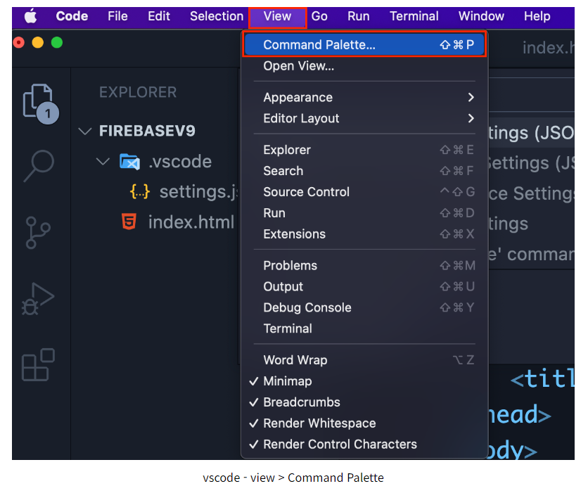
Task: Choose Command Palette... menu entry
Action: [x=364, y=44]
